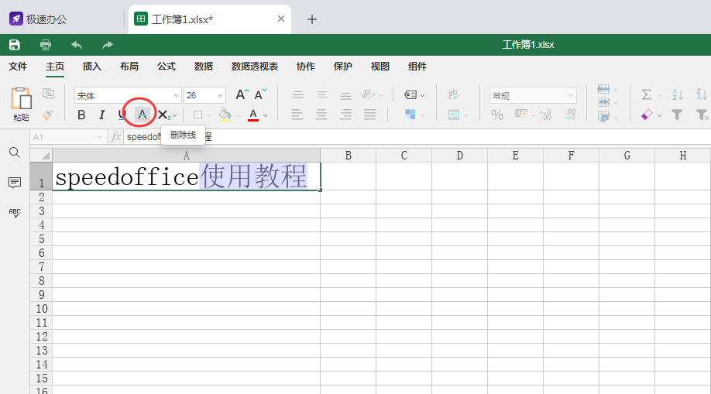Save the workbook with the floppy icon
Screen dimensions: 711x394
[15, 44]
